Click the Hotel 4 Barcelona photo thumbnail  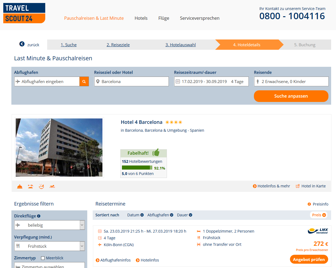point(59,147)
